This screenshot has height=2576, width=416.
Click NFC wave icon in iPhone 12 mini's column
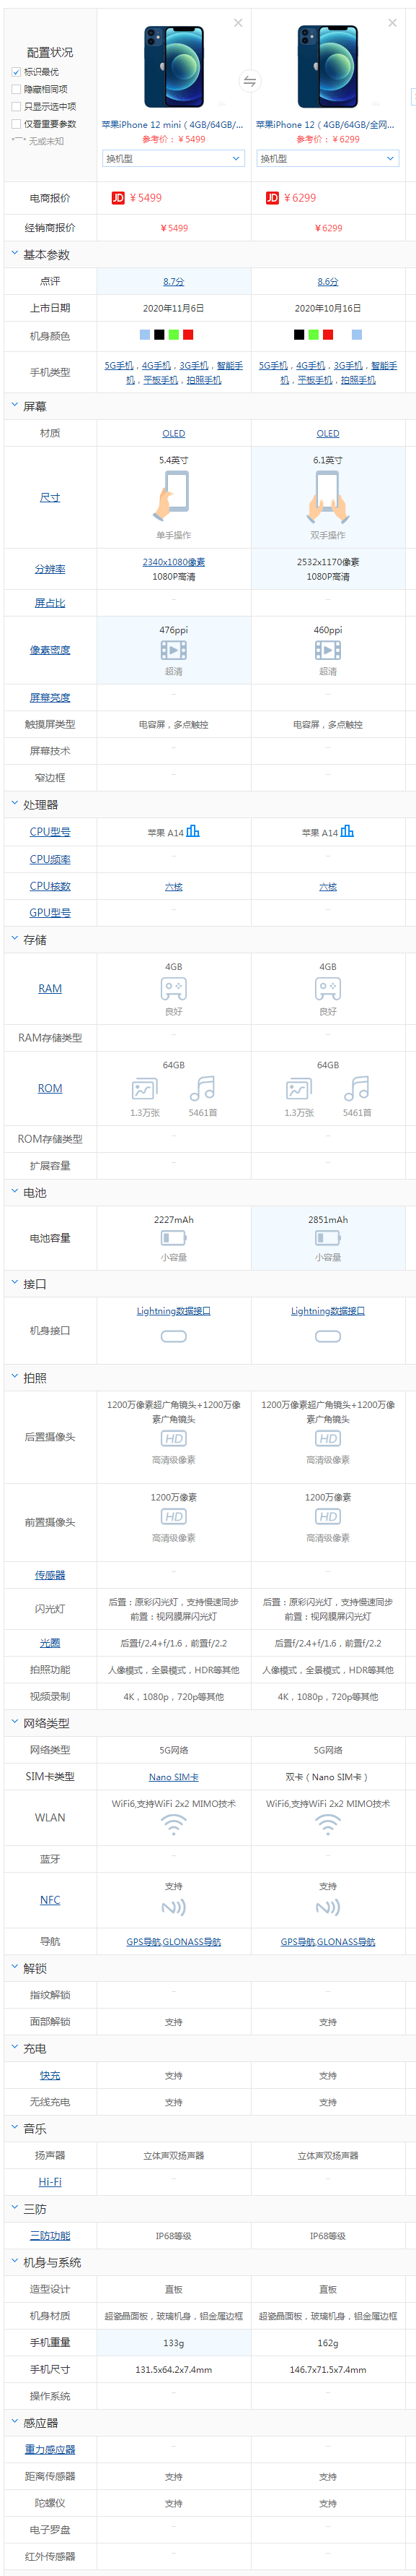click(174, 1907)
